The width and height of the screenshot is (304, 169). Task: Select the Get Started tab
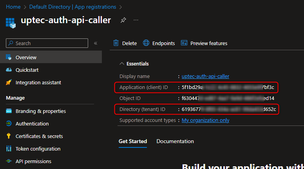[x=133, y=141]
